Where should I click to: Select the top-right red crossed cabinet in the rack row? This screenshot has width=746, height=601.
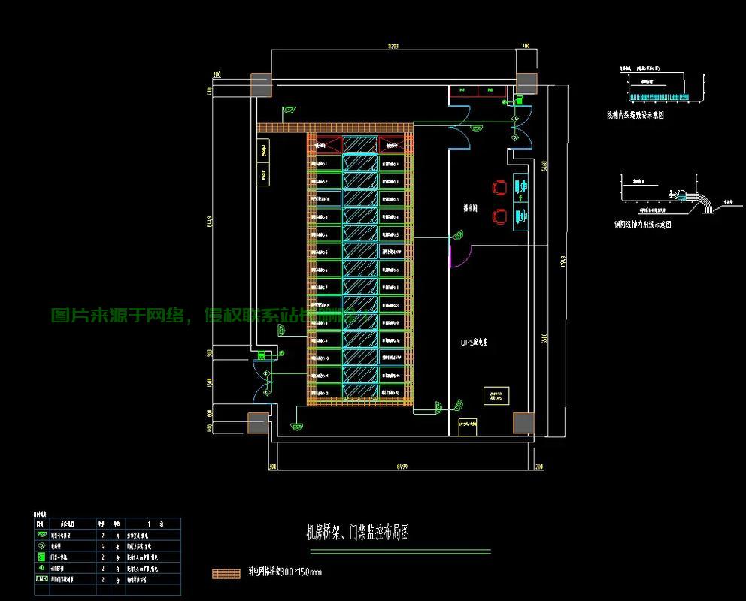[x=392, y=144]
